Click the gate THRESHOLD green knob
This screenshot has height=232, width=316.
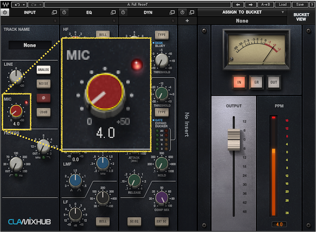(x=162, y=94)
